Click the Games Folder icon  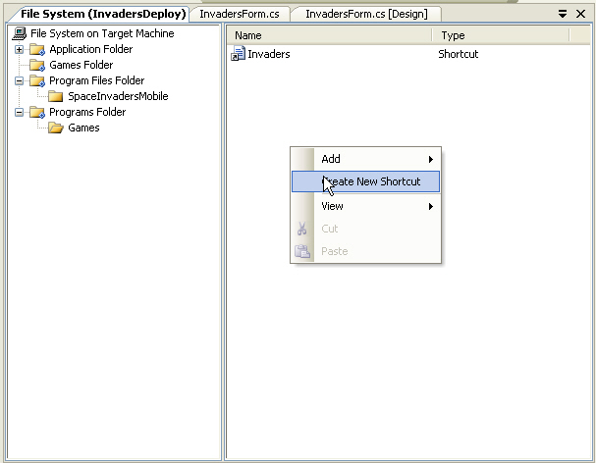(37, 65)
